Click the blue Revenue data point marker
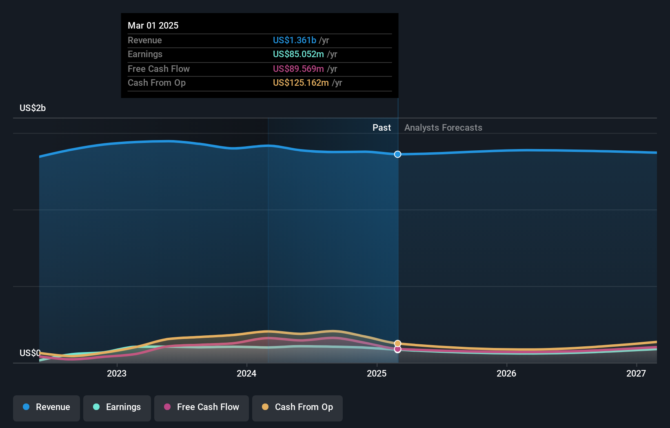This screenshot has width=670, height=428. coord(398,154)
